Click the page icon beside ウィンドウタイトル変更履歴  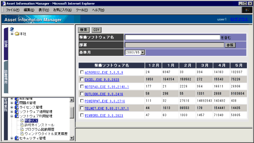pyautogui.click(x=22, y=134)
